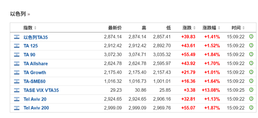Viewport: 258px width, 118px height.
Task: Open the TA Growth index page
Action: tap(35, 72)
